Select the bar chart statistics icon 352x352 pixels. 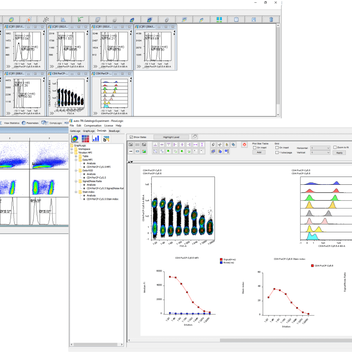click(x=95, y=138)
